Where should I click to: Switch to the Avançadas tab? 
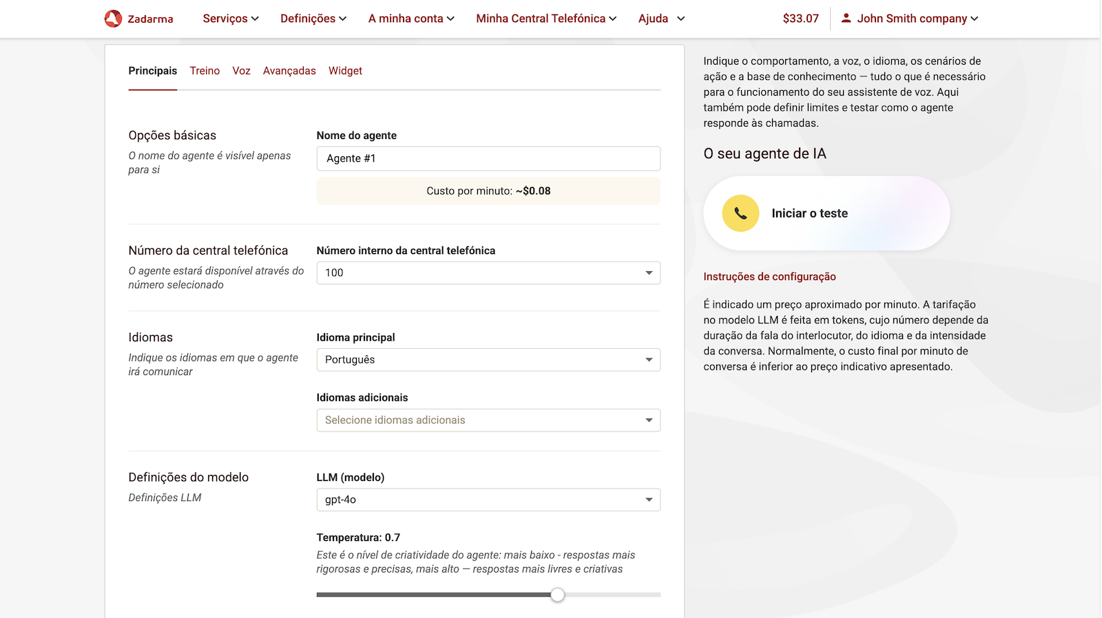click(289, 71)
